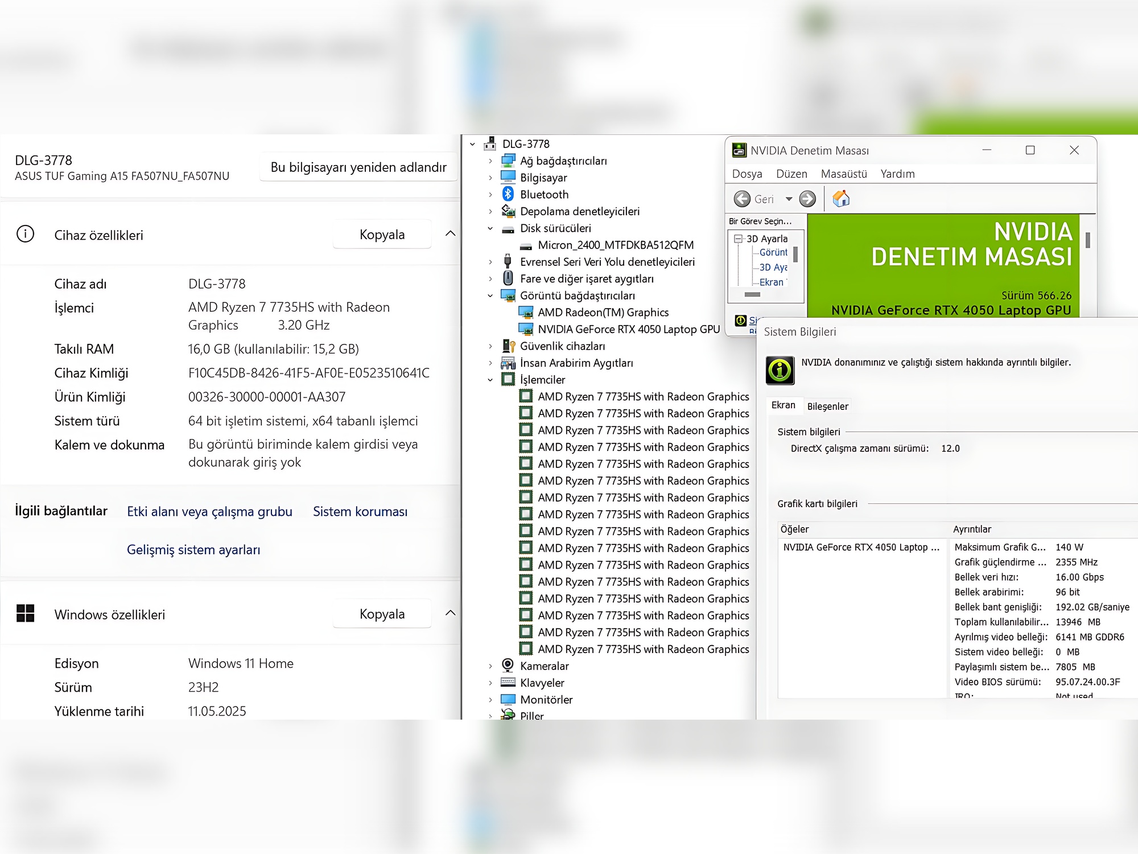Viewport: 1138px width, 854px height.
Task: Click the NVIDIA Denetim Masası title icon
Action: point(739,150)
